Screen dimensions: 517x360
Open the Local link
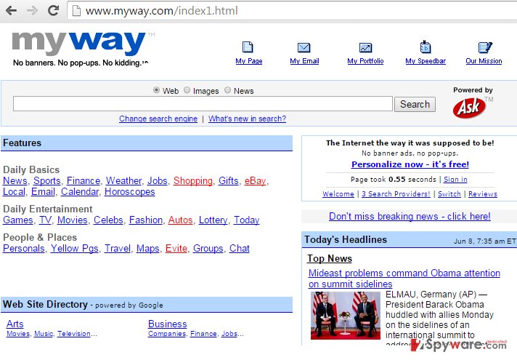click(x=14, y=192)
